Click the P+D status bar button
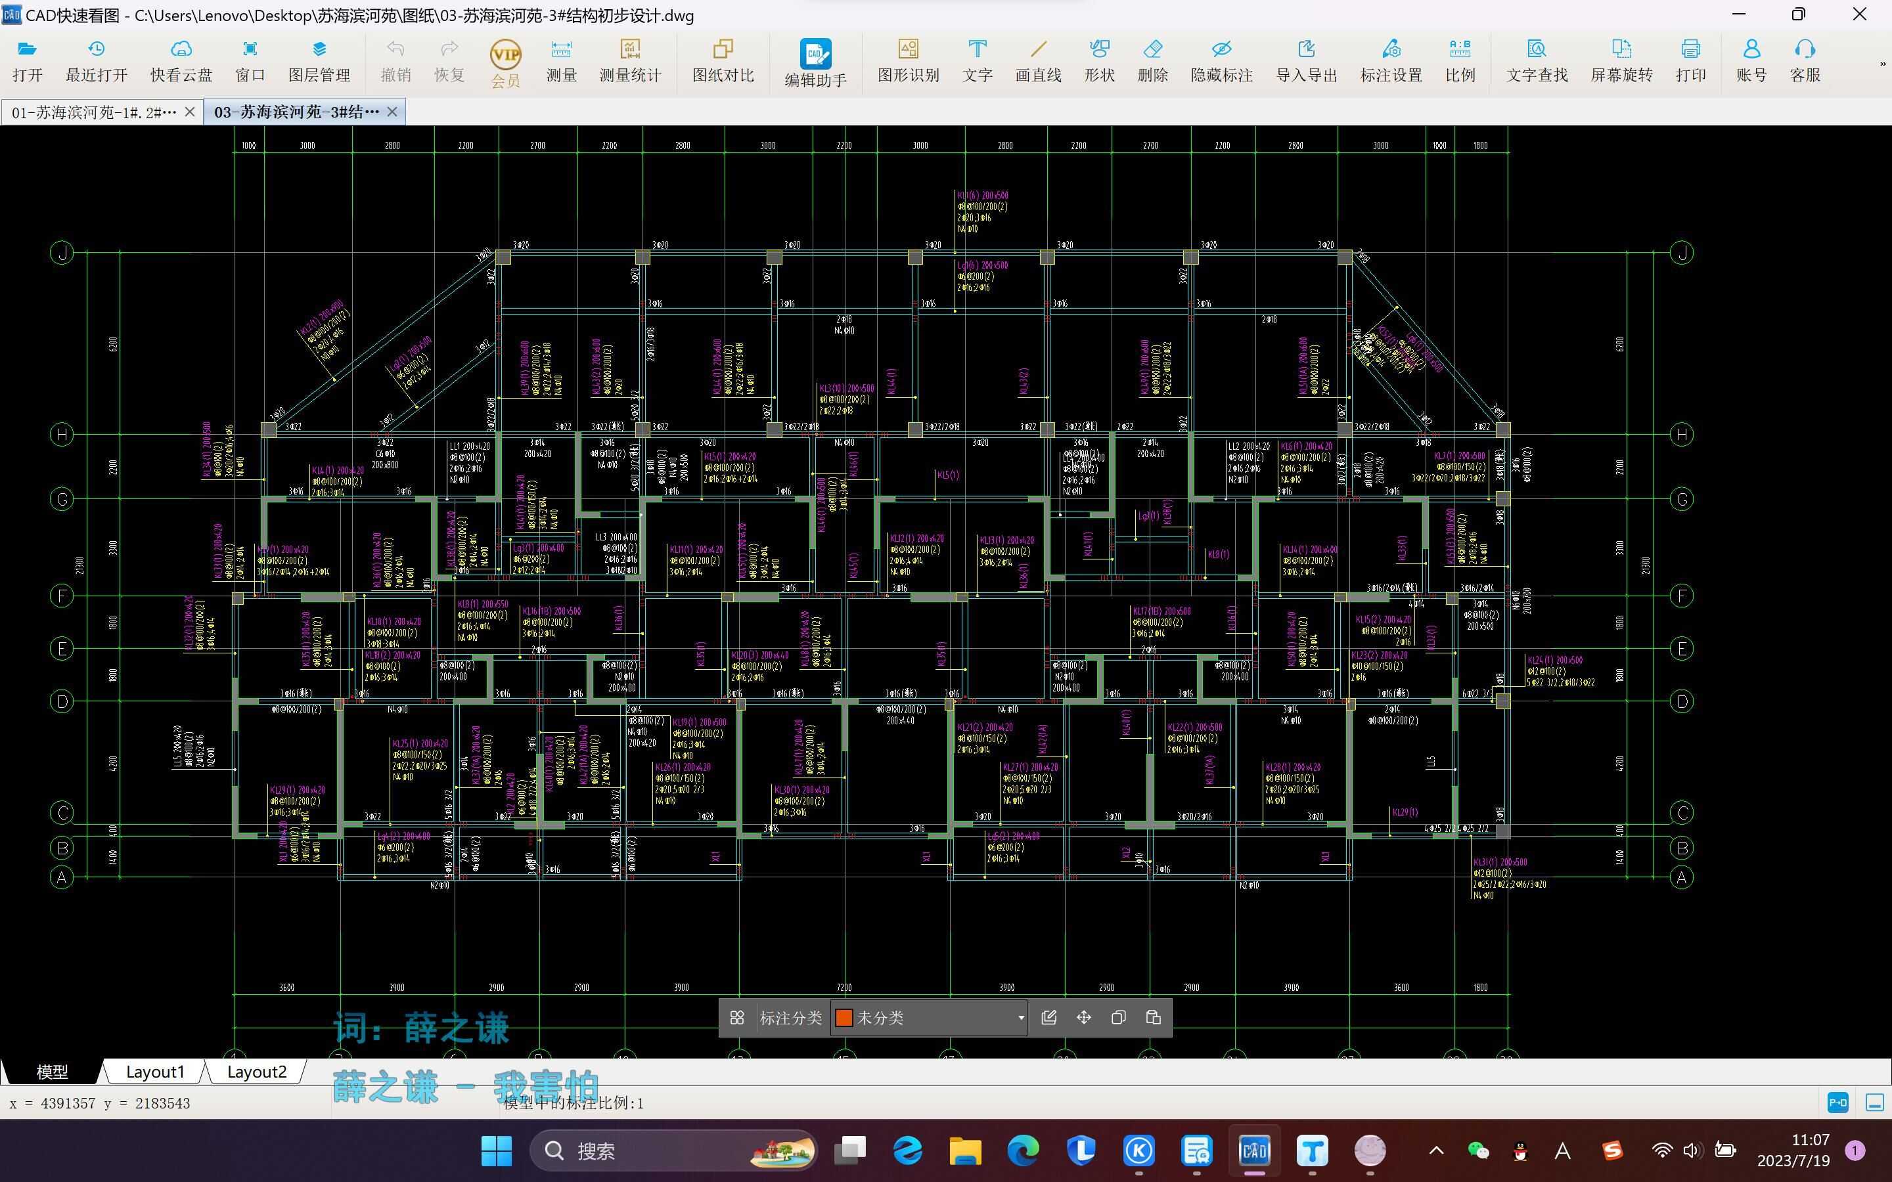Image resolution: width=1892 pixels, height=1182 pixels. coord(1838,1103)
